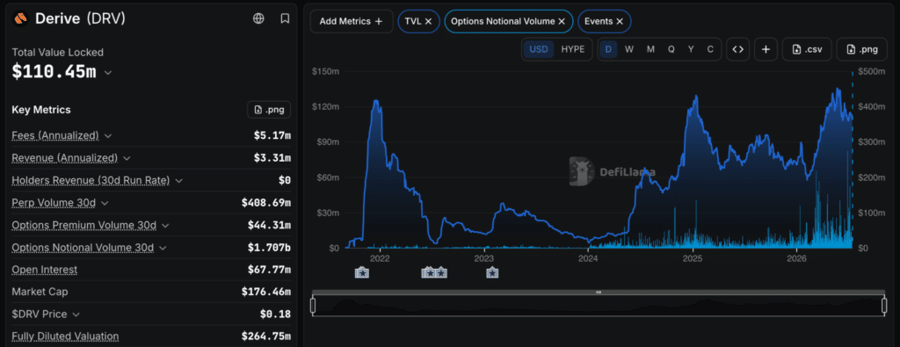Click the range slider top bar grip

599,293
